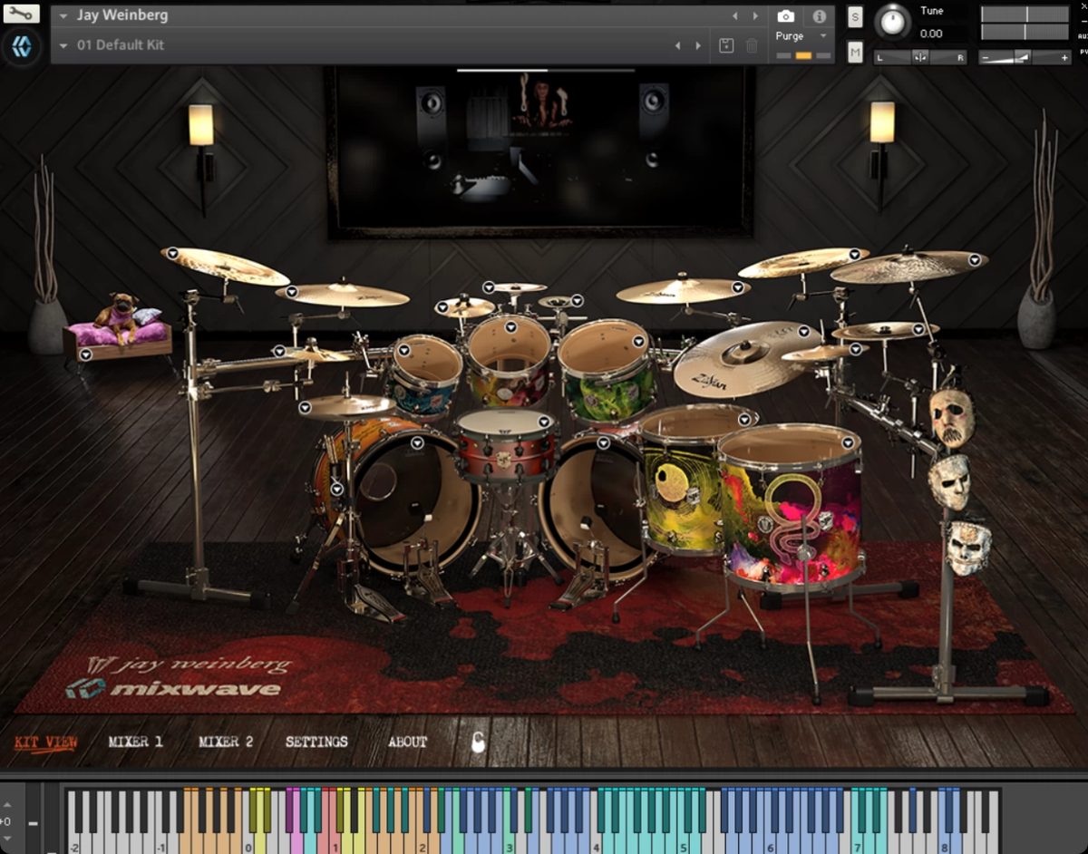This screenshot has width=1088, height=854.
Task: Show the instrument info icon
Action: pos(819,16)
